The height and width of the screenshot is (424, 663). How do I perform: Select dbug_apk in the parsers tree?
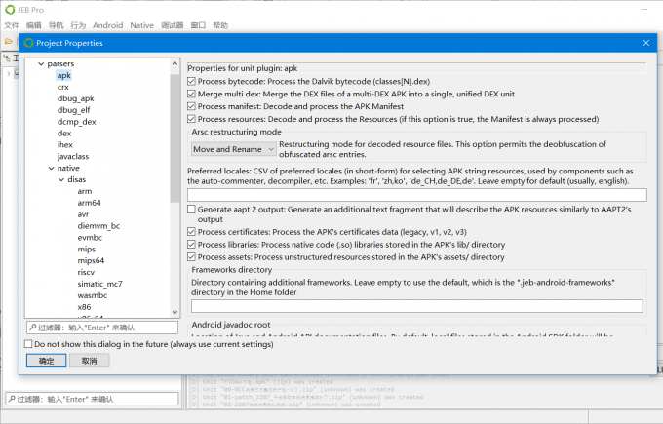pyautogui.click(x=75, y=98)
